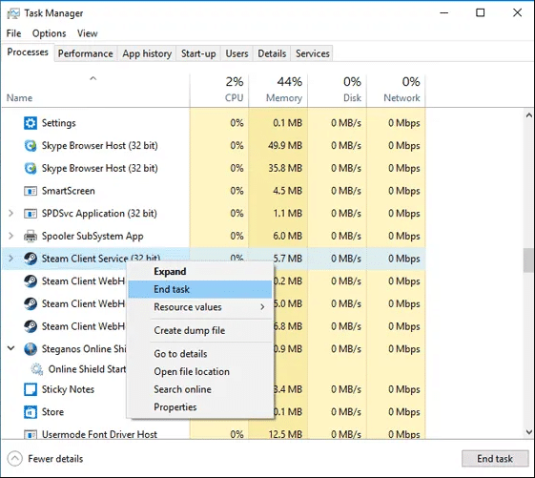Screen dimensions: 535x478
Task: Expand the Steam Client Service process group
Action: coord(10,259)
